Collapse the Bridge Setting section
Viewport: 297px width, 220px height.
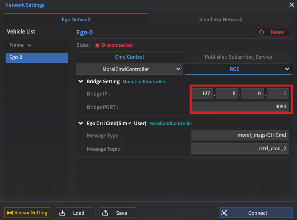(81, 81)
